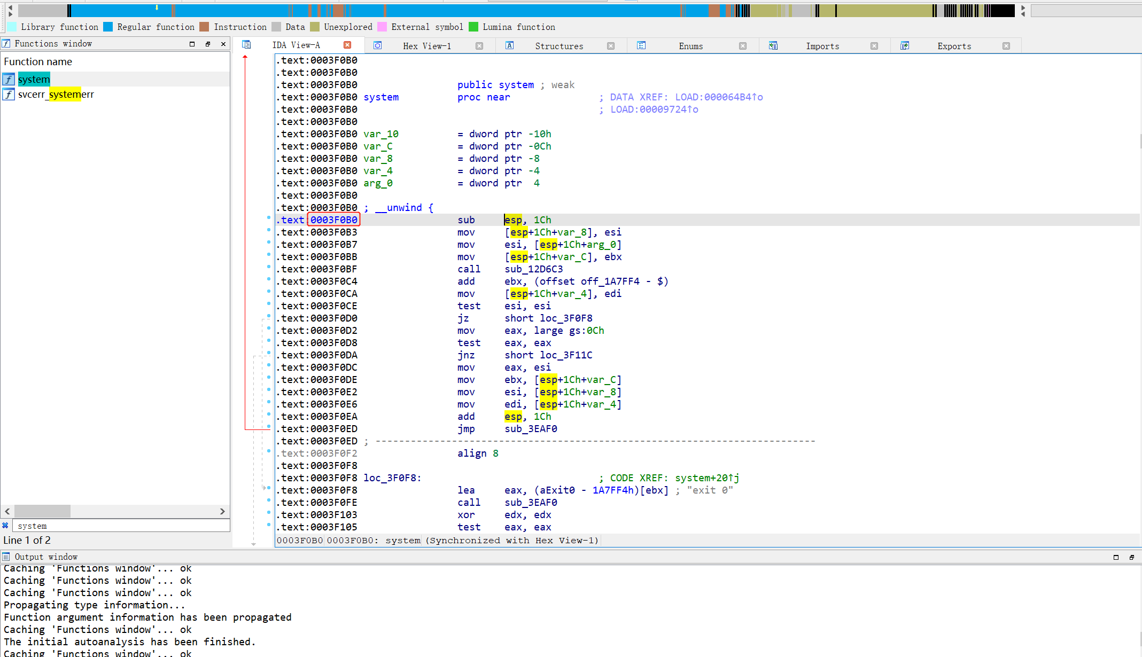
Task: Click the Structures tab icon
Action: [x=510, y=46]
